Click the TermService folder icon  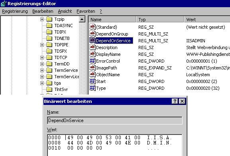click(x=49, y=70)
